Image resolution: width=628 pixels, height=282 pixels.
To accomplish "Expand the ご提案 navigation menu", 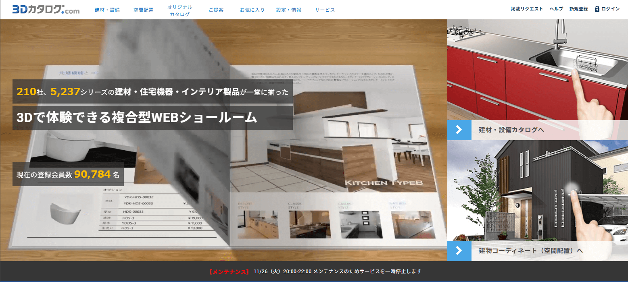I will 216,10.
